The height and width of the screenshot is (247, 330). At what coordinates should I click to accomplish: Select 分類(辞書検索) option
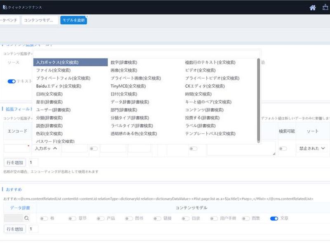(49, 118)
